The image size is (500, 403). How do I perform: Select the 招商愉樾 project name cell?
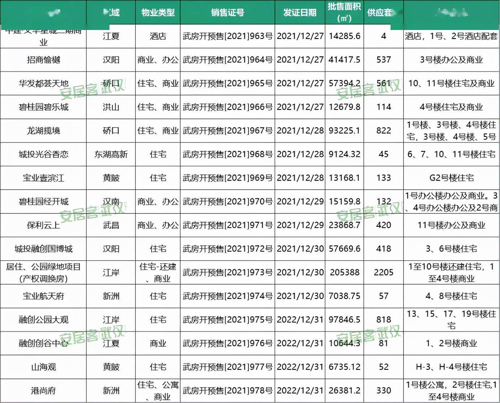click(x=43, y=60)
